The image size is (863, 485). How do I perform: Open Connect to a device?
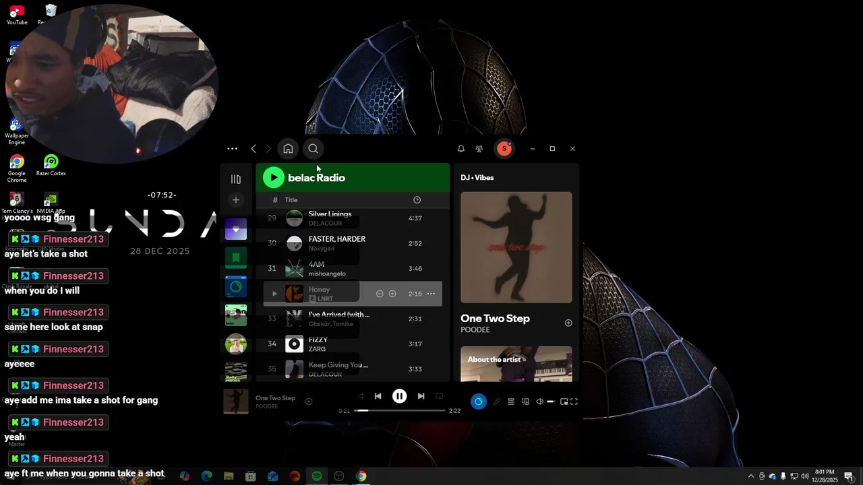tap(525, 401)
